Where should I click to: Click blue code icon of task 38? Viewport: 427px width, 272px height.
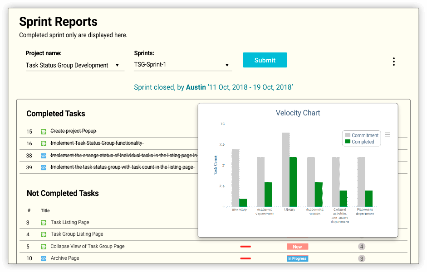coord(43,156)
